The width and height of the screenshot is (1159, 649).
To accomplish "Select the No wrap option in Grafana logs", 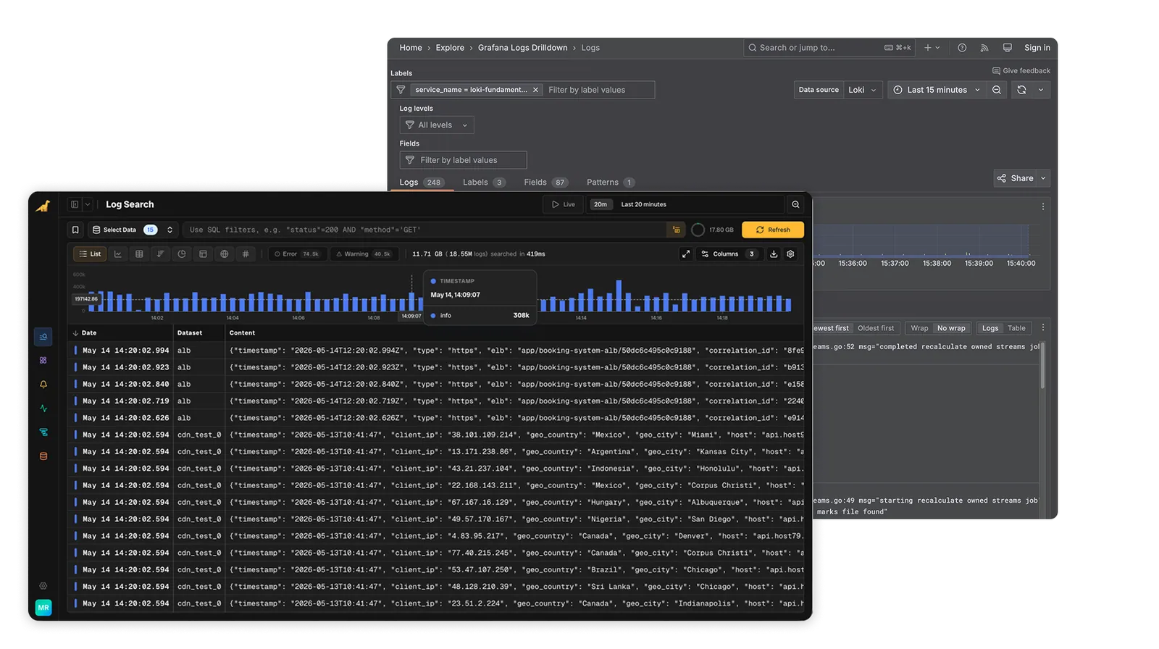I will [951, 328].
